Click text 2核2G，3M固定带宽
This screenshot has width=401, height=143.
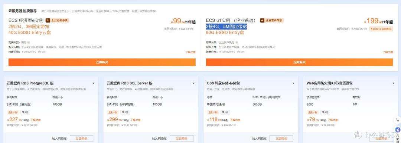click(29, 27)
